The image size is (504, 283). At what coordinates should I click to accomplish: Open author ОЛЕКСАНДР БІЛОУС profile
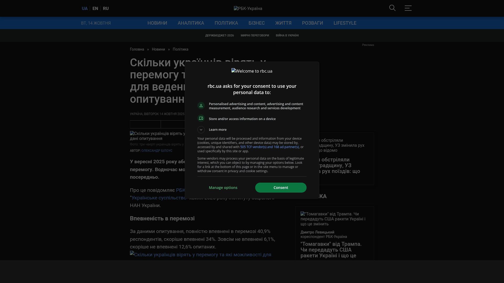tap(157, 150)
